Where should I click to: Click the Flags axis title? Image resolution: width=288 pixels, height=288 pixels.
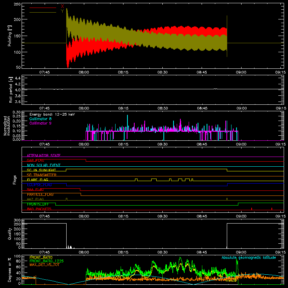click(15, 180)
